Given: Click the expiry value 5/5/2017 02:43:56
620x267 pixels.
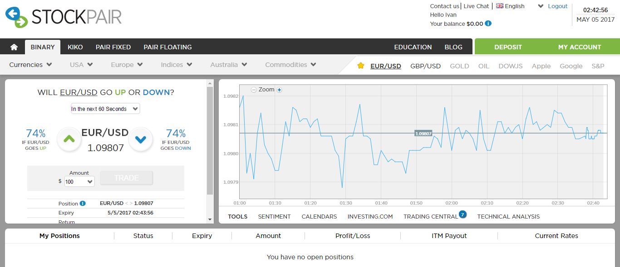Looking at the screenshot, I should (x=130, y=213).
